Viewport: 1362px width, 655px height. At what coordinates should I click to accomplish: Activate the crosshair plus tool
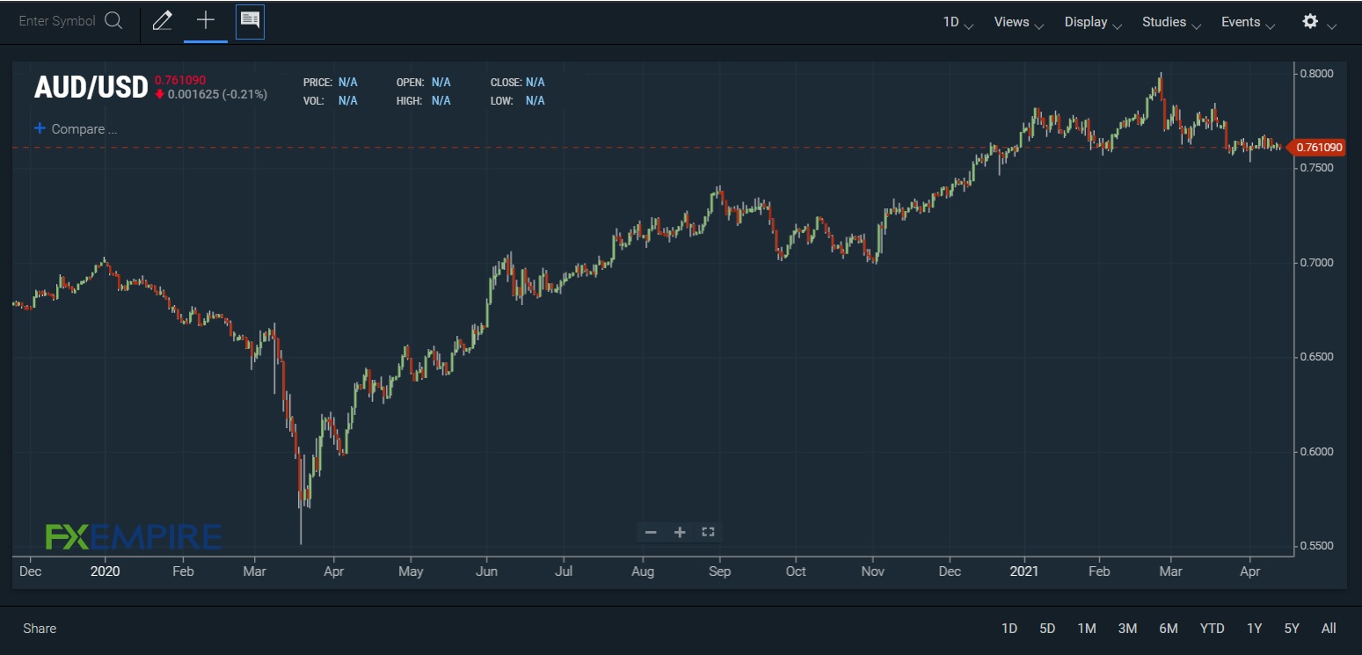click(x=205, y=21)
